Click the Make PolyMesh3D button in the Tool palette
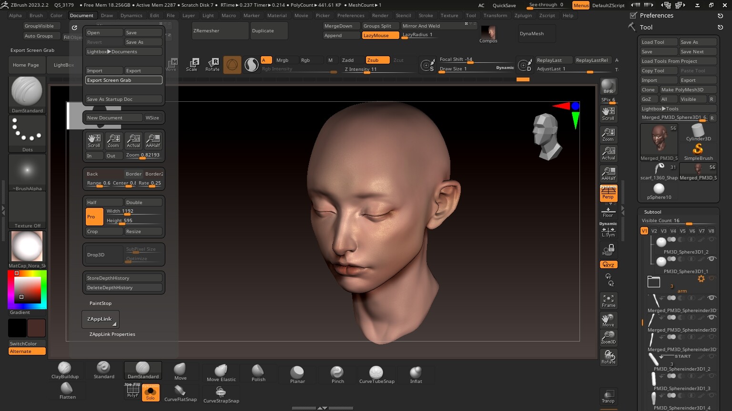732x411 pixels. (682, 89)
